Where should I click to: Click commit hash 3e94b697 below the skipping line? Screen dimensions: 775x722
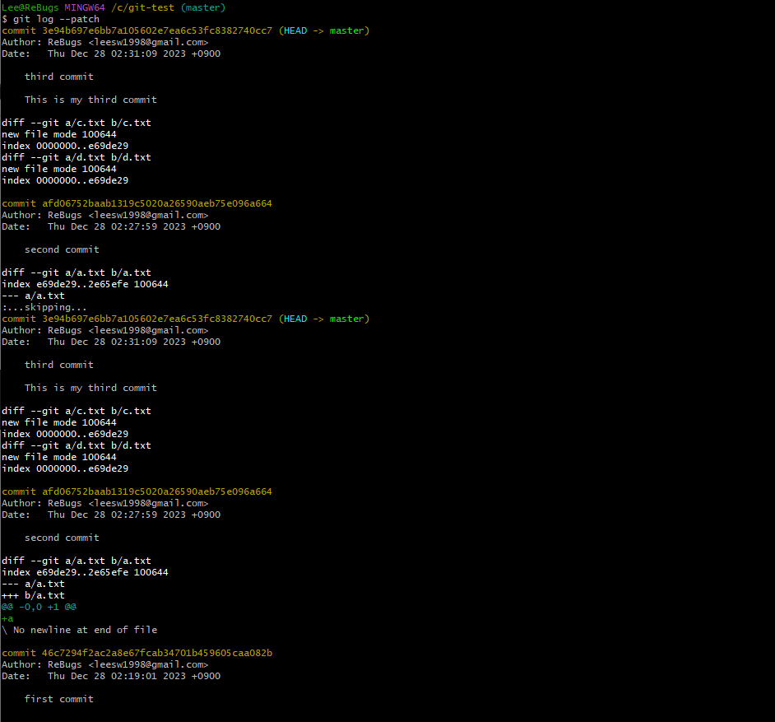pos(156,319)
